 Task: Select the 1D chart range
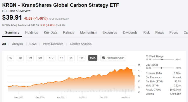click(x=11, y=58)
